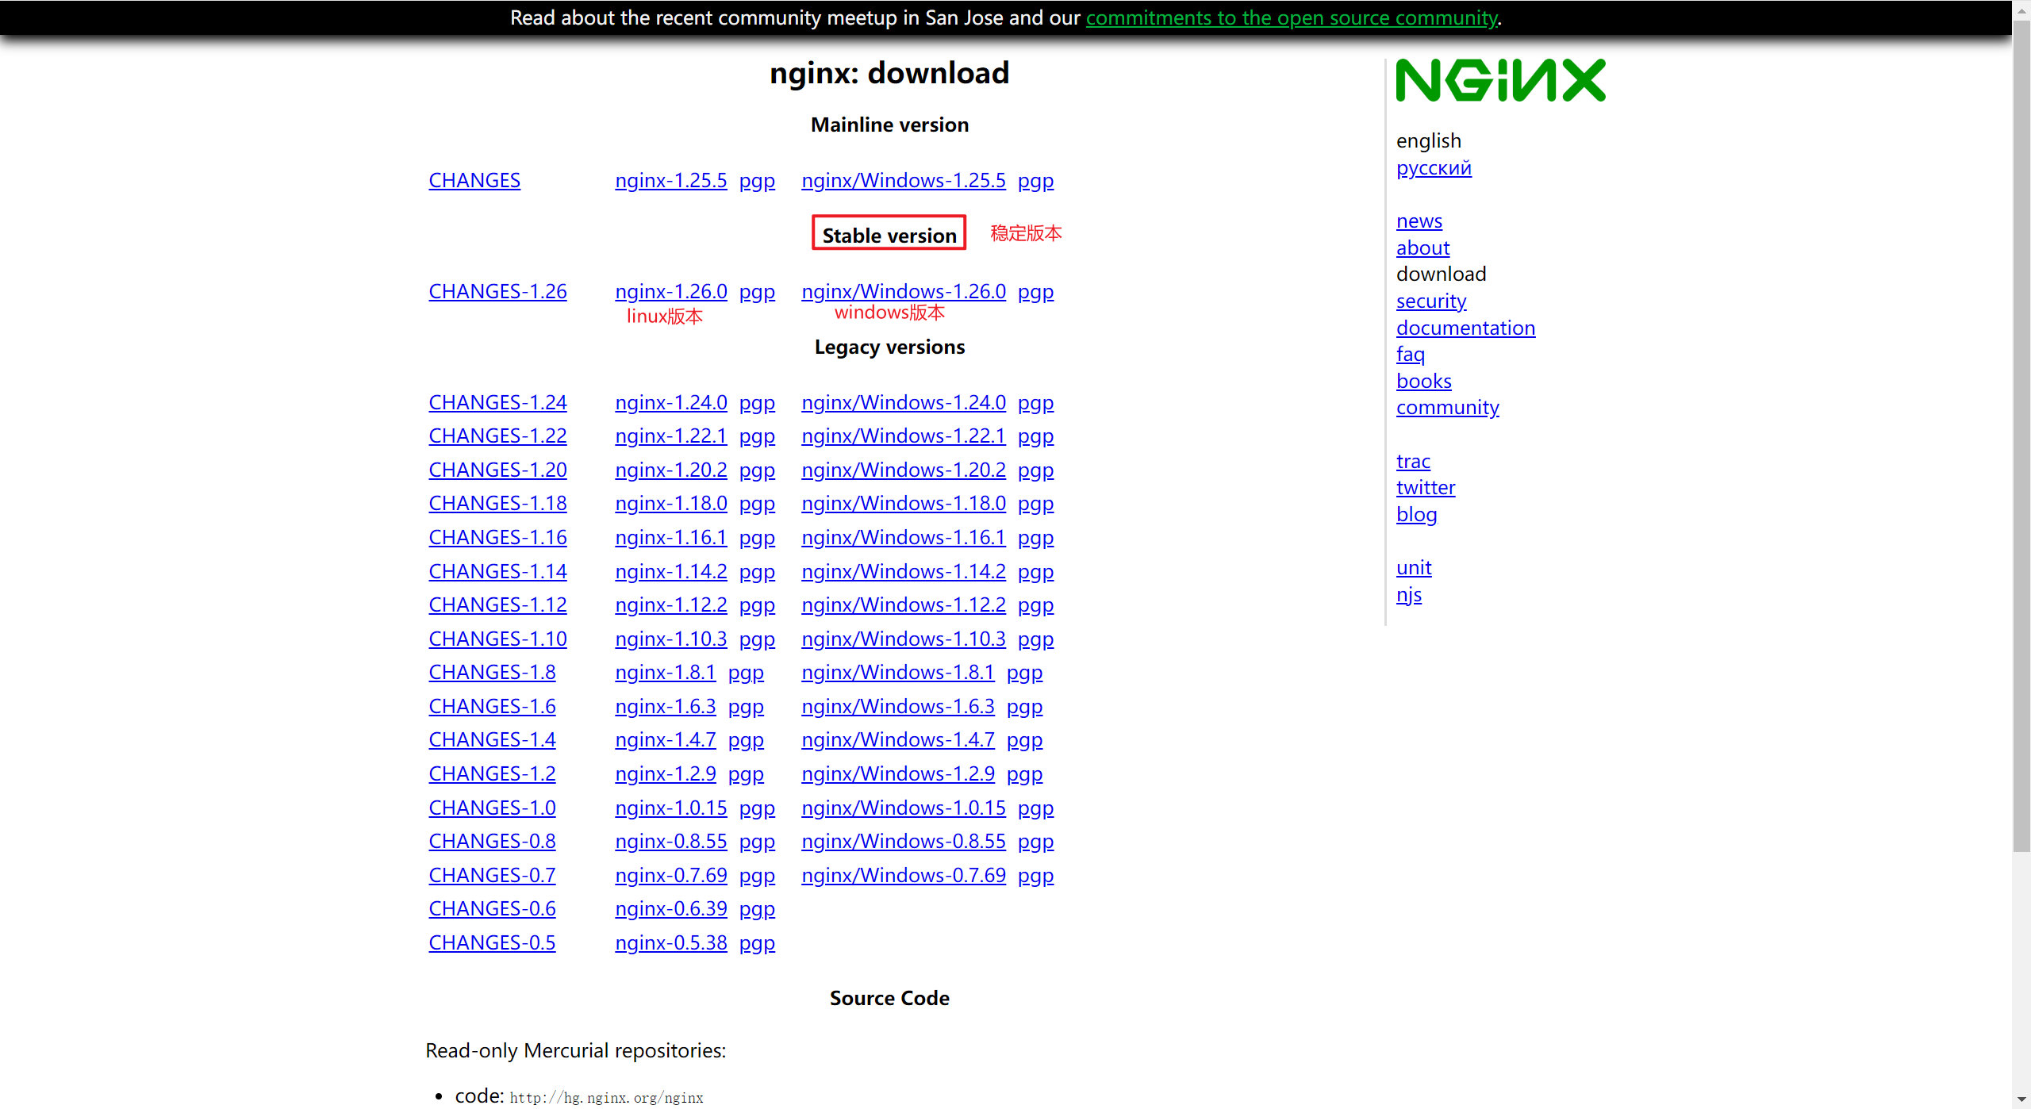2031x1109 pixels.
Task: Open the blog link
Action: (1417, 514)
